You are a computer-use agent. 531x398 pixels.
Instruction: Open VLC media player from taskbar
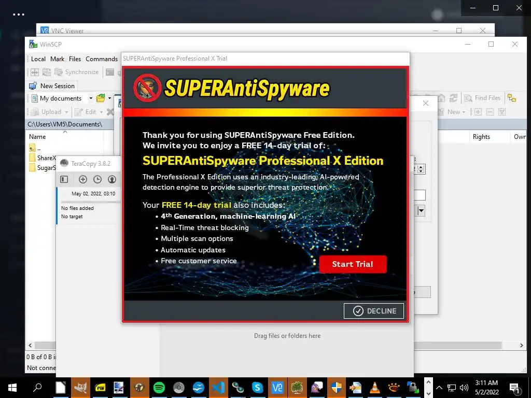pyautogui.click(x=374, y=388)
